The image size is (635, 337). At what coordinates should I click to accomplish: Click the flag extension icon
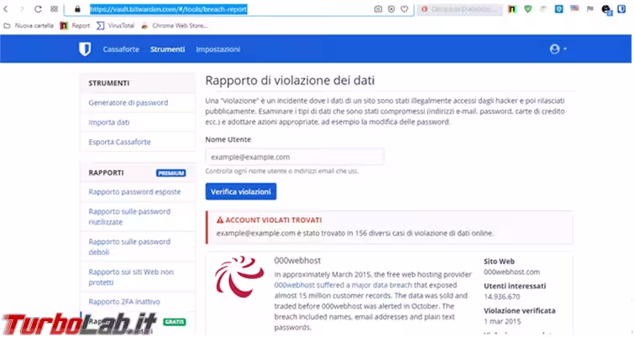(590, 9)
